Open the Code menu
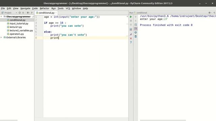Image resolution: width=216 pixels, height=121 pixels. point(35,8)
